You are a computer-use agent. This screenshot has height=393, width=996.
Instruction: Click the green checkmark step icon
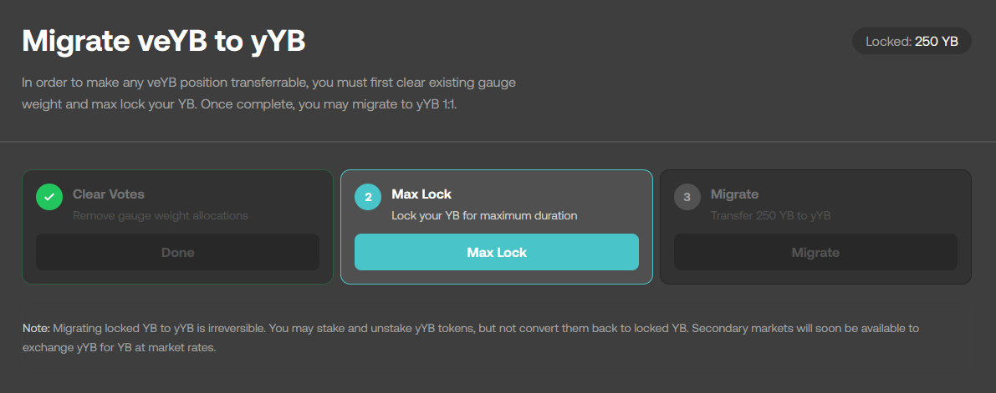[49, 198]
